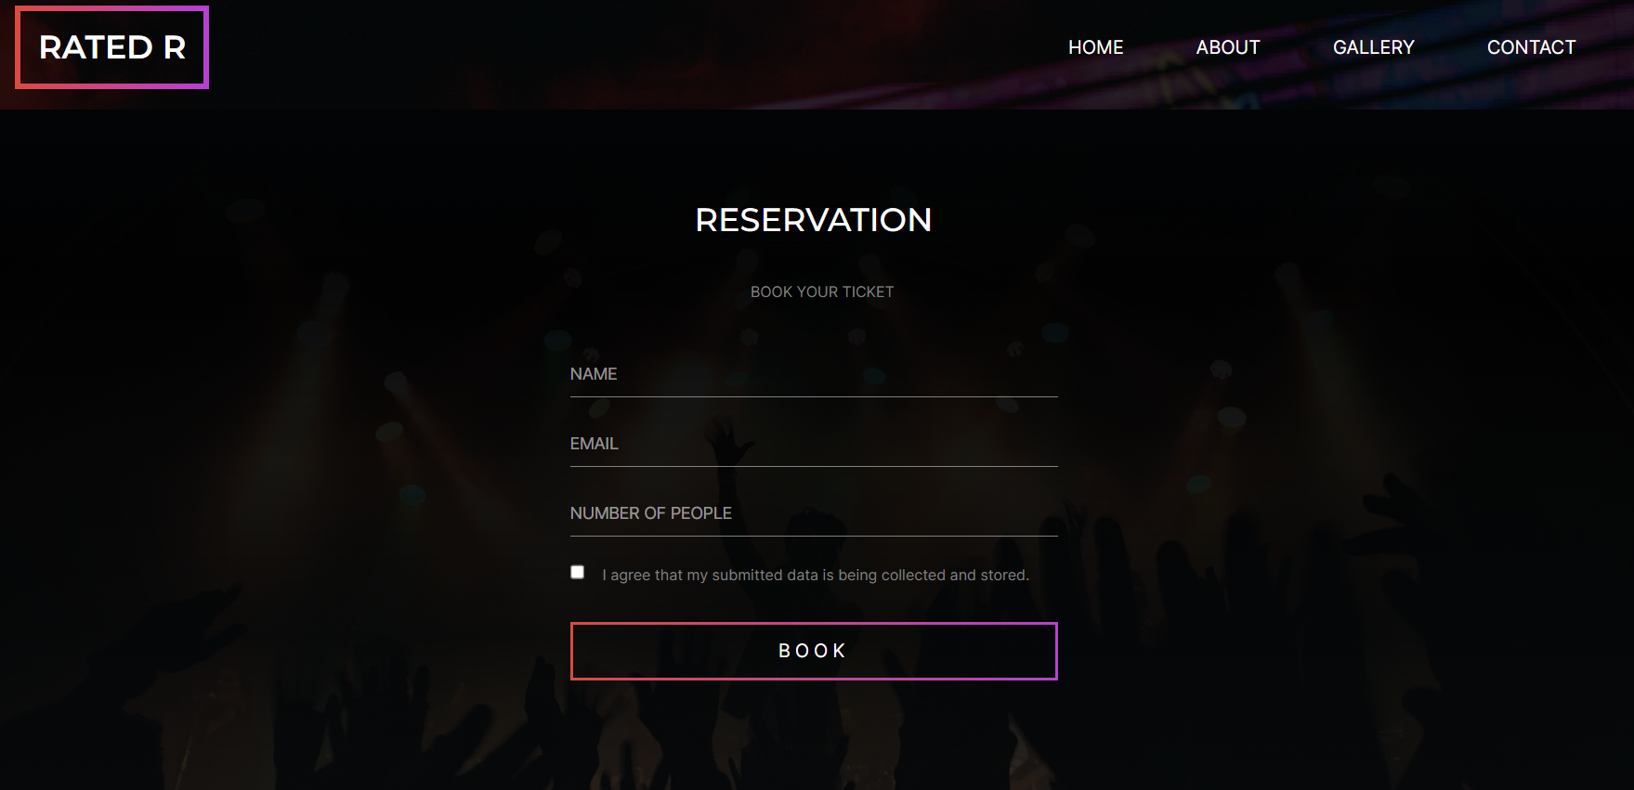Open the HOME navigation link
Screen dimensions: 1634x790
[1096, 47]
